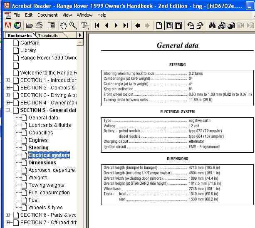Image resolution: width=255 pixels, height=228 pixels.
Task: Click the blank untitled bookmark page icon
Action: (16, 65)
